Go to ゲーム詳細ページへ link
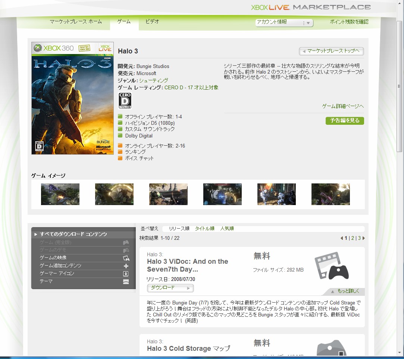 pos(343,106)
